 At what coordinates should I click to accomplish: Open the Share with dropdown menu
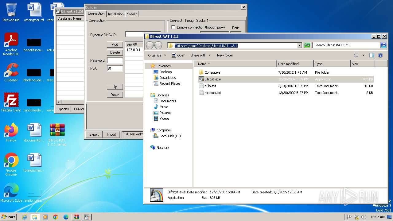[x=200, y=55]
